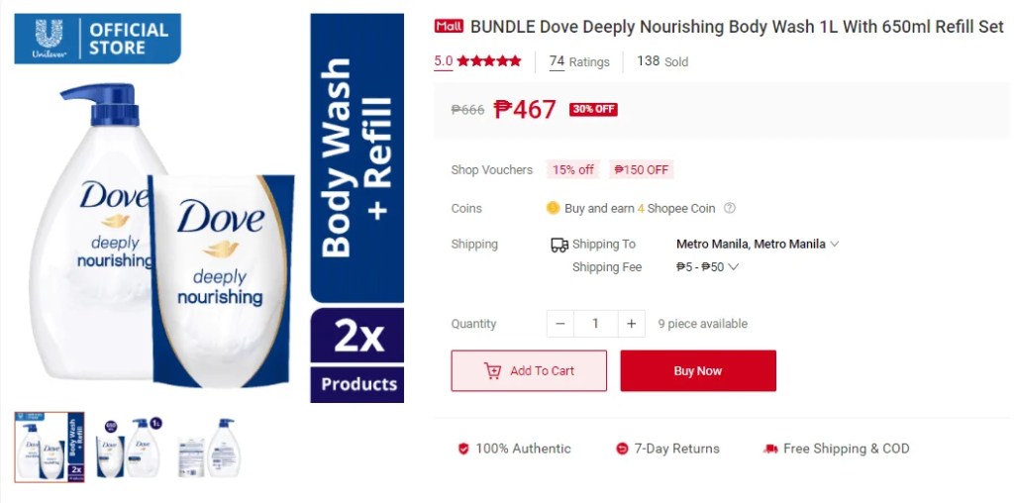The height and width of the screenshot is (503, 1014).
Task: Click the five-star rating stars
Action: pyautogui.click(x=489, y=61)
